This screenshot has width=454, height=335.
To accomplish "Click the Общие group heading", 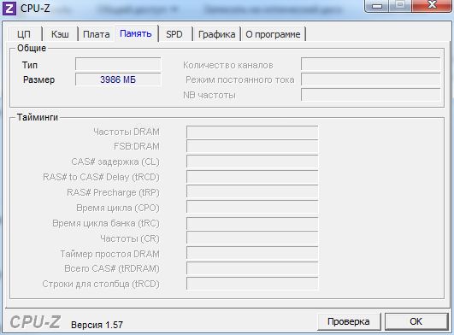I will [x=32, y=48].
